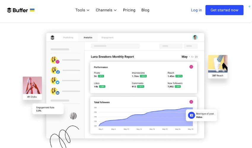Open the Blog link

[x=145, y=10]
